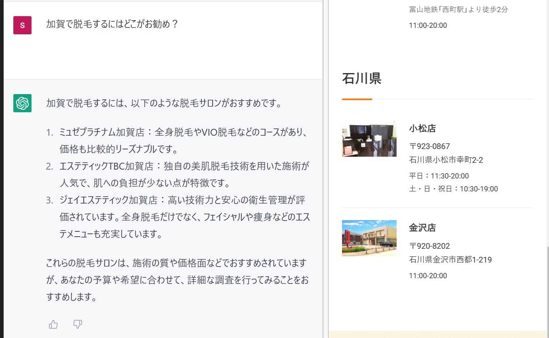The image size is (549, 338).
Task: Click the reply intro line about 脱毛サロンがおすすめです
Action: click(x=164, y=103)
